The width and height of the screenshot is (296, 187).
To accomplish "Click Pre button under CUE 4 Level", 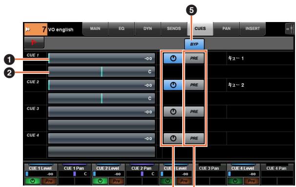I will pyautogui.click(x=252, y=181).
